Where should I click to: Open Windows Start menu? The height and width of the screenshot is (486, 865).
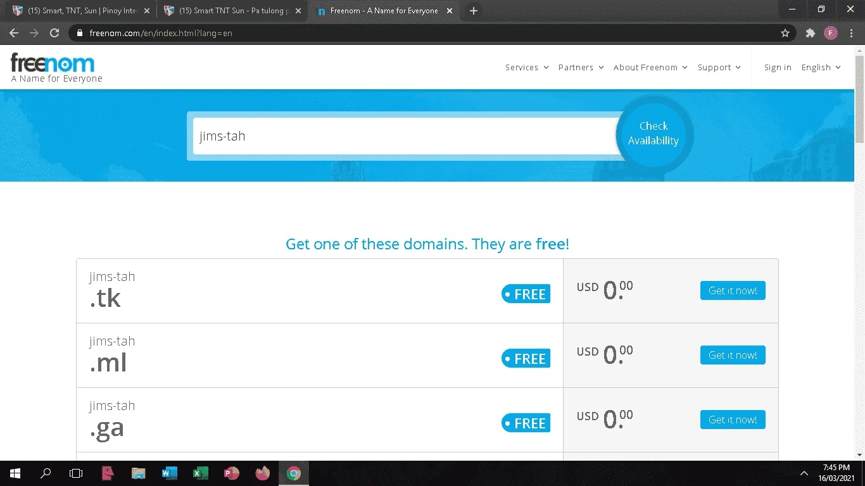(15, 473)
